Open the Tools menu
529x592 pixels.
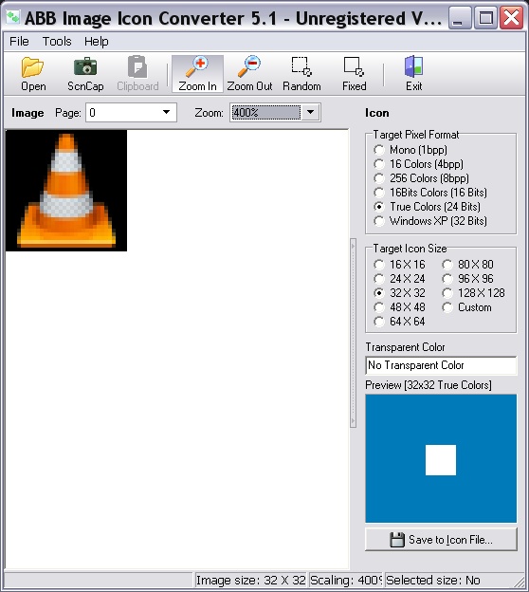coord(57,41)
